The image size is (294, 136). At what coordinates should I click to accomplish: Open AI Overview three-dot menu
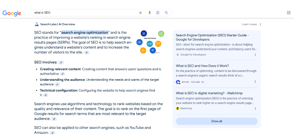[x=260, y=25]
